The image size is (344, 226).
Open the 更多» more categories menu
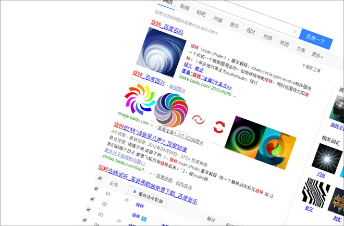click(x=317, y=55)
